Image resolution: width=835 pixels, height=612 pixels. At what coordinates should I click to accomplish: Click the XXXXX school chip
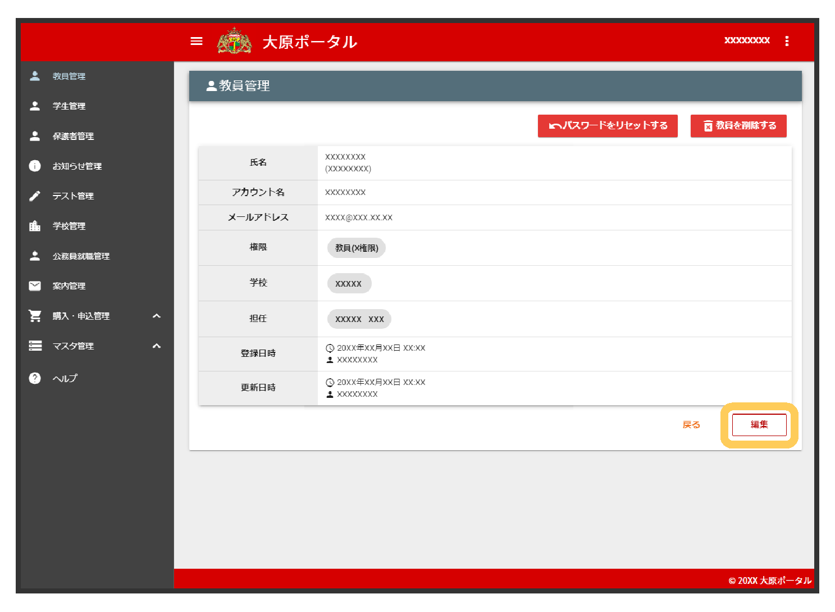349,284
